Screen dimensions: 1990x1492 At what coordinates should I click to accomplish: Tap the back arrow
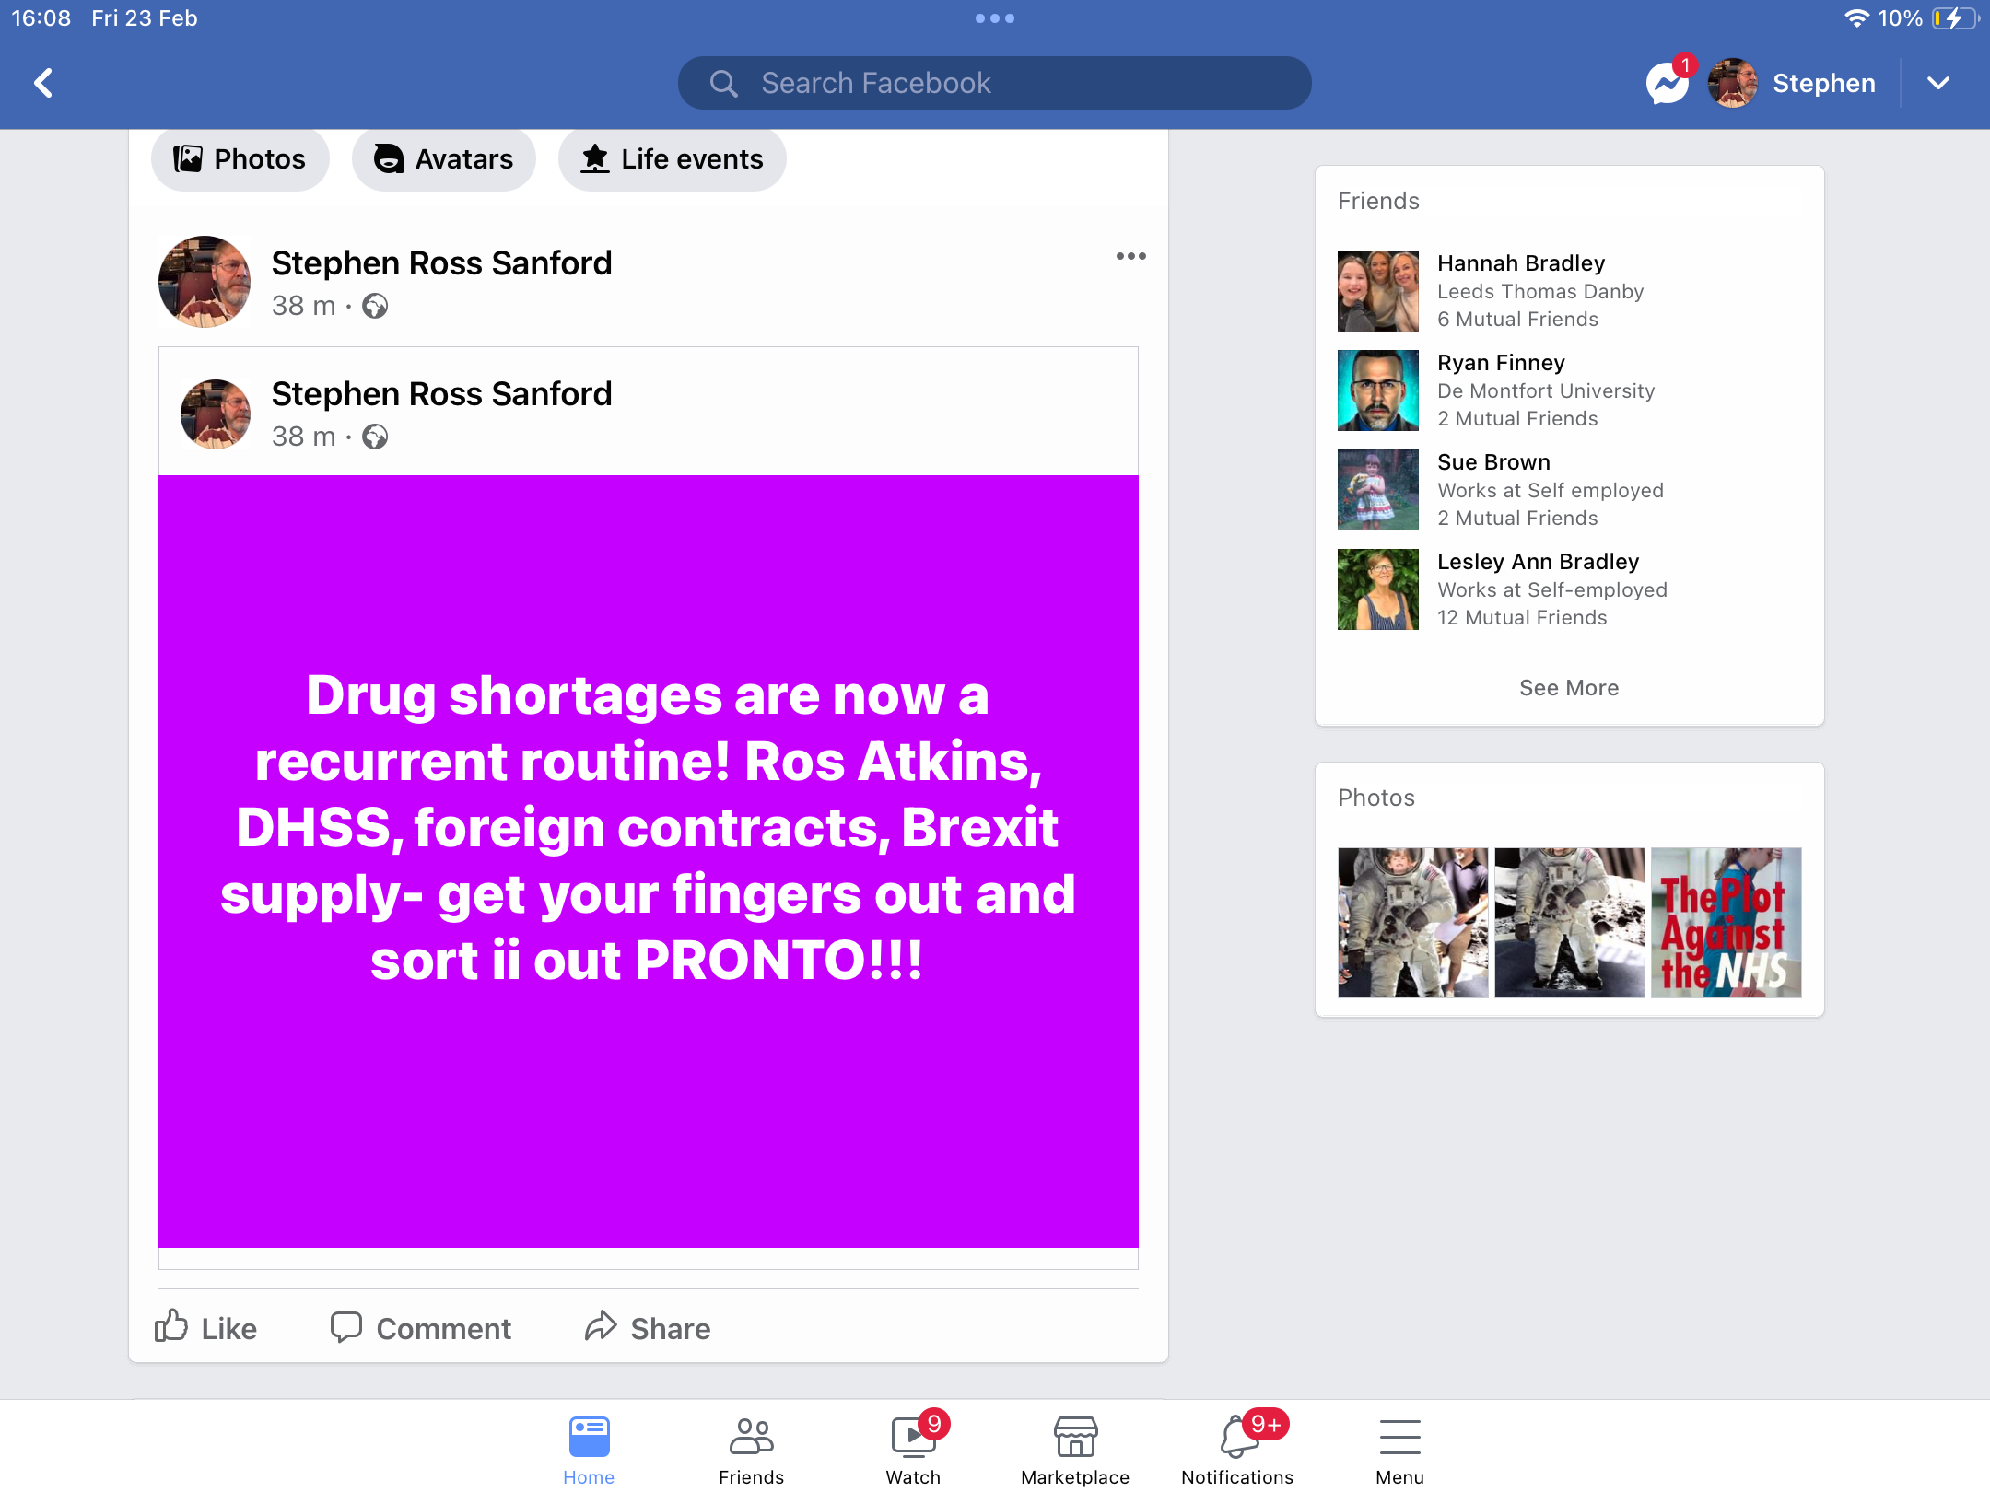pos(43,83)
